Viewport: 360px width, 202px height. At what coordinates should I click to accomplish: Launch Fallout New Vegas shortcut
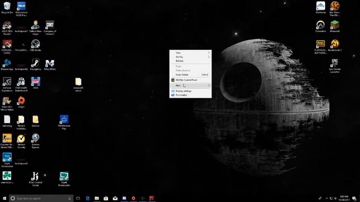35,27
